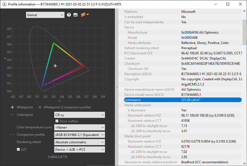The width and height of the screenshot is (247, 166).
Task: Click the white point cross marker in gamut plot
Action: (55, 66)
